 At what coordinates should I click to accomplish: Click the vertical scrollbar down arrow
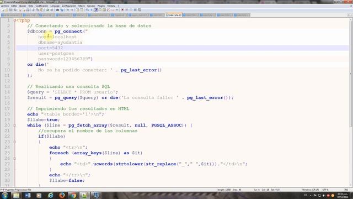(351, 185)
